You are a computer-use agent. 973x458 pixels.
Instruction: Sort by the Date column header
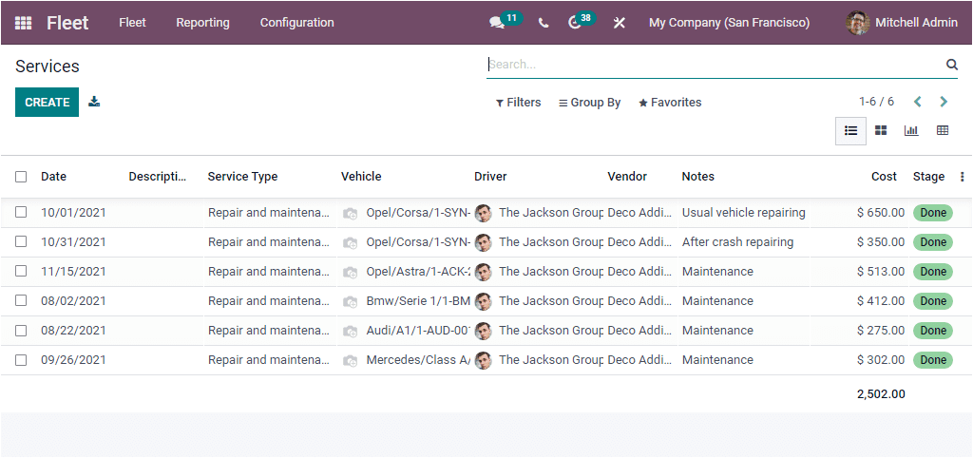coord(53,177)
